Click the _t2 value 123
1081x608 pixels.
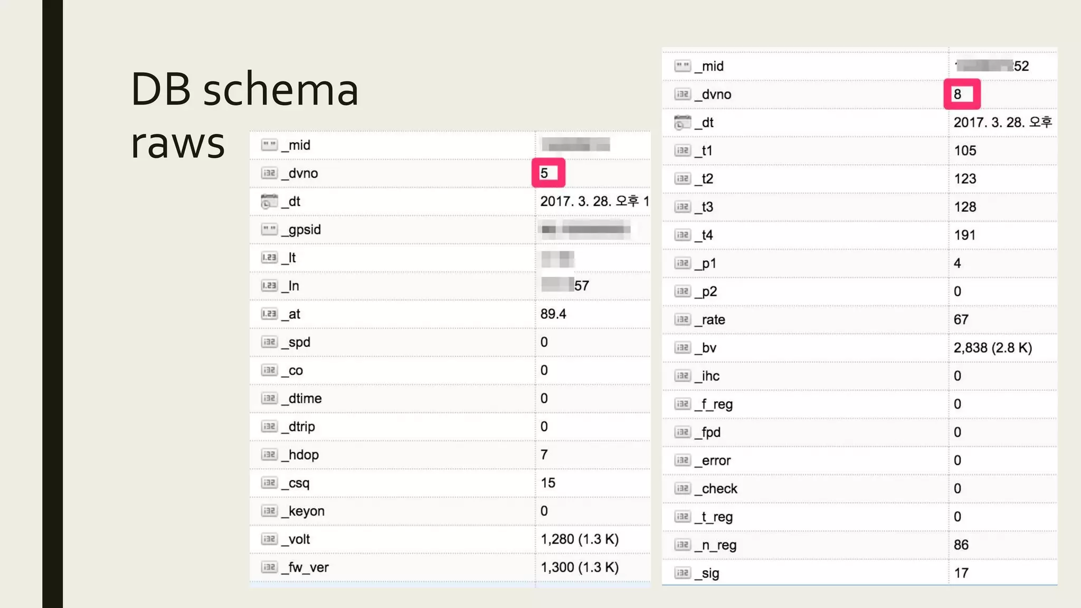965,179
